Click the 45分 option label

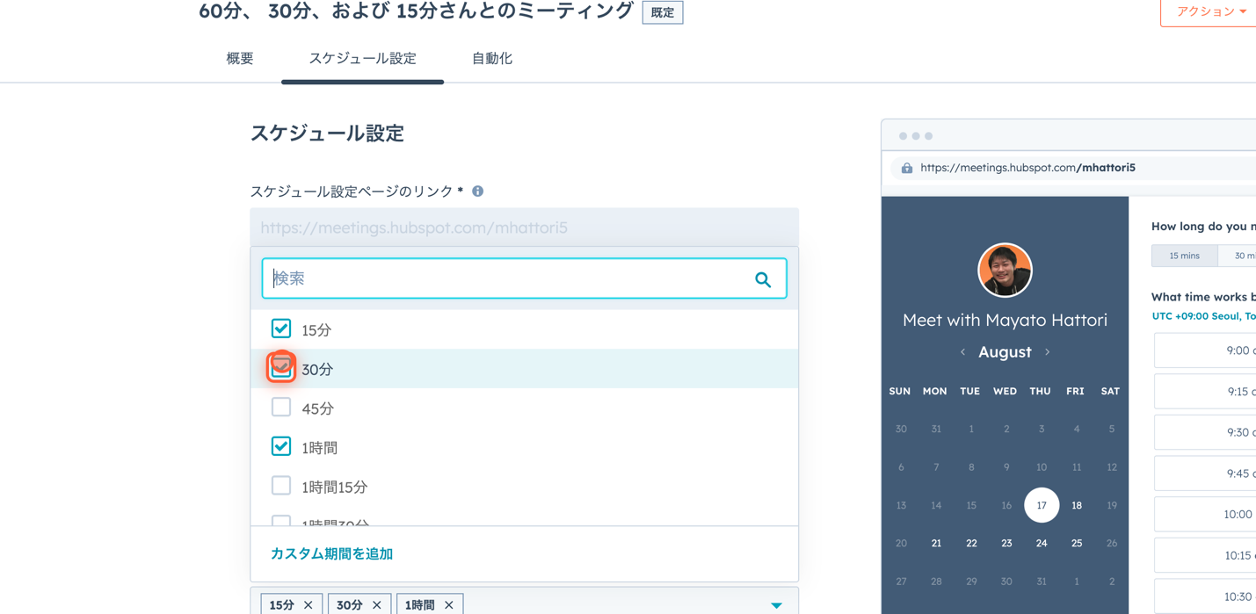click(x=317, y=409)
